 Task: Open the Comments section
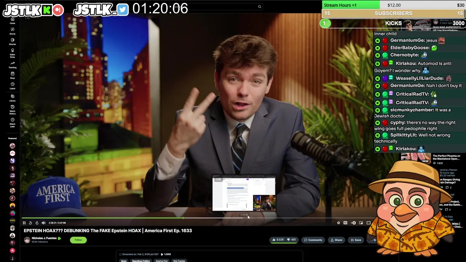pos(313,240)
